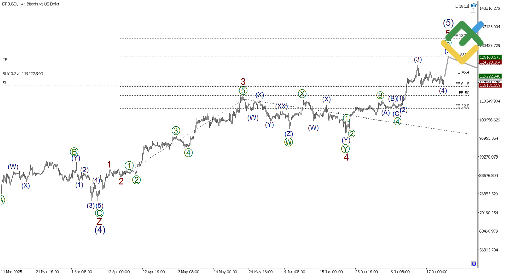Select the red 2 wave label

tap(121, 181)
